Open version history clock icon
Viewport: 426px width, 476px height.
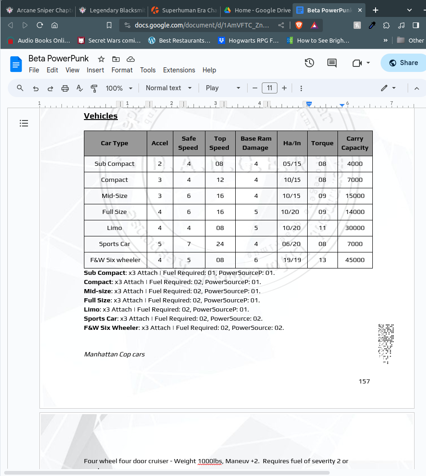pyautogui.click(x=310, y=63)
